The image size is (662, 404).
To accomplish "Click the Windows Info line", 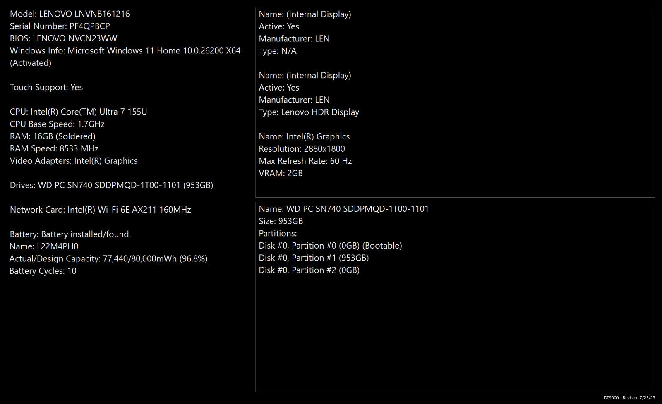I will tap(125, 57).
